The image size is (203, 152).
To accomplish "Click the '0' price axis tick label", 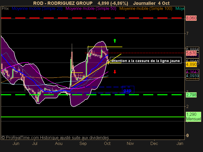I will pyautogui.click(x=187, y=136).
